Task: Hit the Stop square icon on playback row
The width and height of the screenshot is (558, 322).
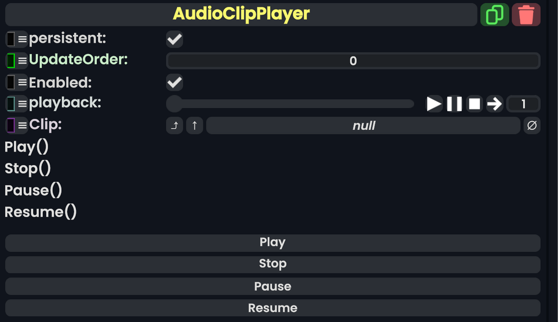Action: click(474, 104)
